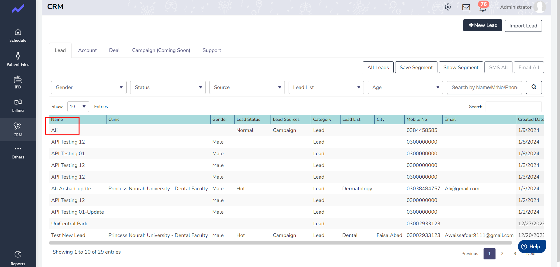Viewport: 560px width, 267px height.
Task: Click the horizontal table scrollbar
Action: pyautogui.click(x=280, y=243)
